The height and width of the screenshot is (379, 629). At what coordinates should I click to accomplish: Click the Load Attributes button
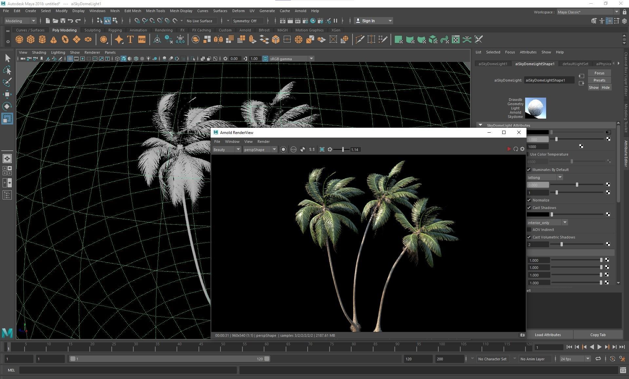547,335
